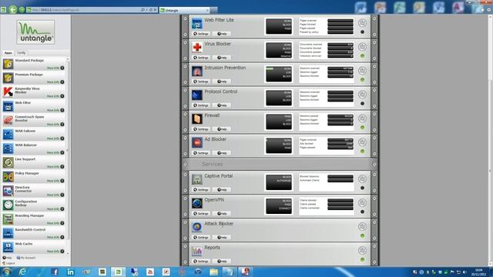This screenshot has height=277, width=493.
Task: Open the Premium Package app icon
Action: [x=8, y=78]
